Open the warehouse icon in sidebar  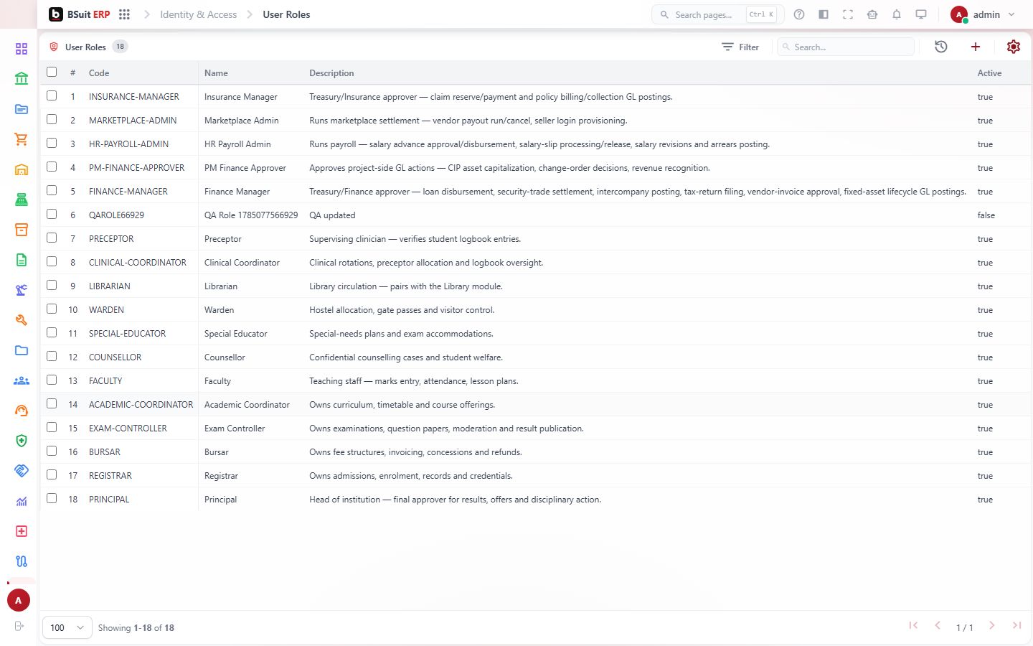[x=22, y=169]
